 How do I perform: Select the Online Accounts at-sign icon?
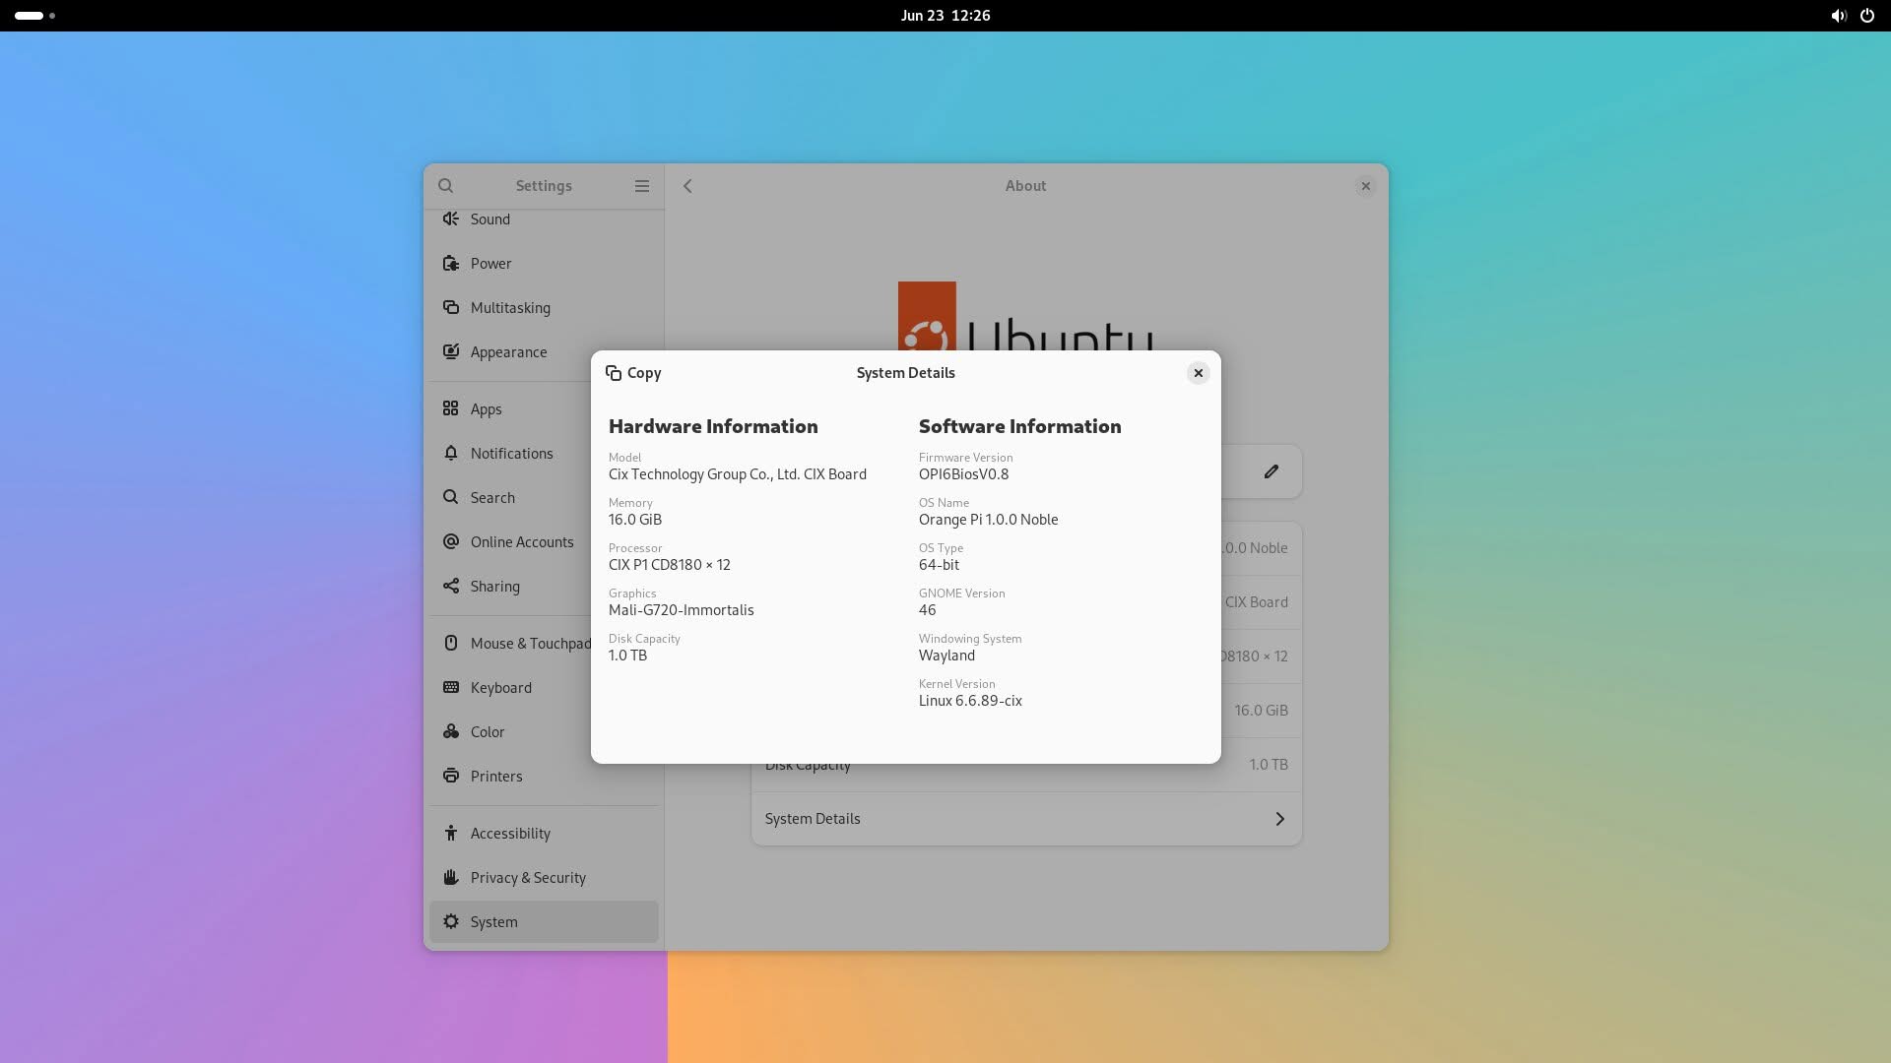451,541
